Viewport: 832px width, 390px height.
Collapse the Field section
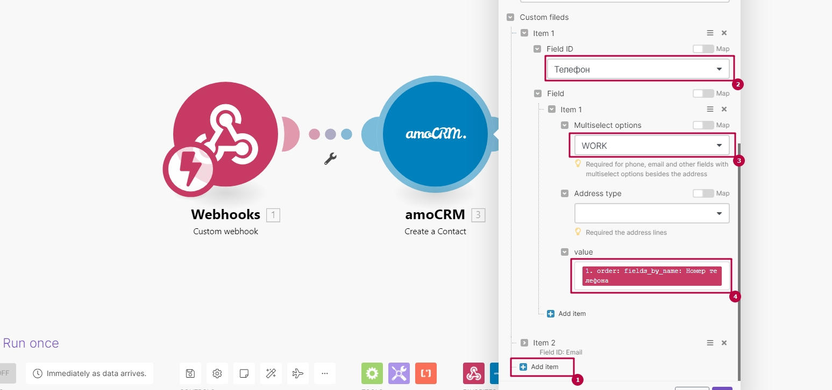[x=537, y=93]
